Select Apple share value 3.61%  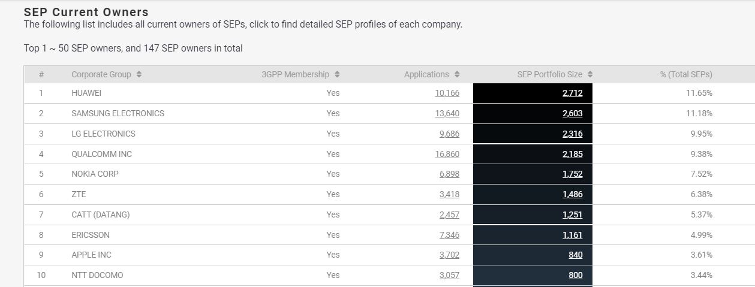[702, 255]
